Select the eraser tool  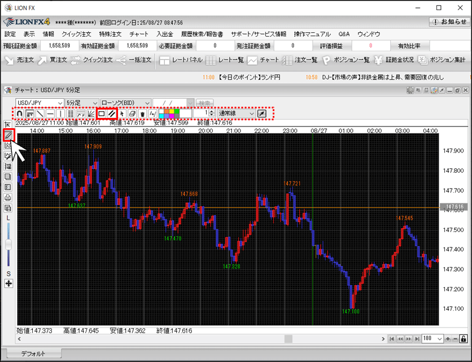[132, 114]
